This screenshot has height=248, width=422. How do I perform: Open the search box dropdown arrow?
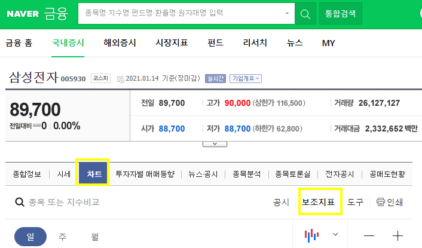tap(287, 14)
